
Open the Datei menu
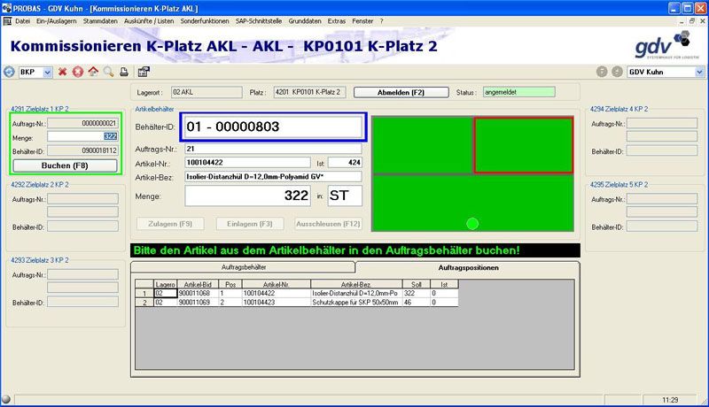coord(22,21)
